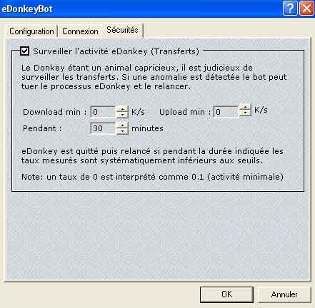Click the Pendant minutes field showing 30

point(103,128)
